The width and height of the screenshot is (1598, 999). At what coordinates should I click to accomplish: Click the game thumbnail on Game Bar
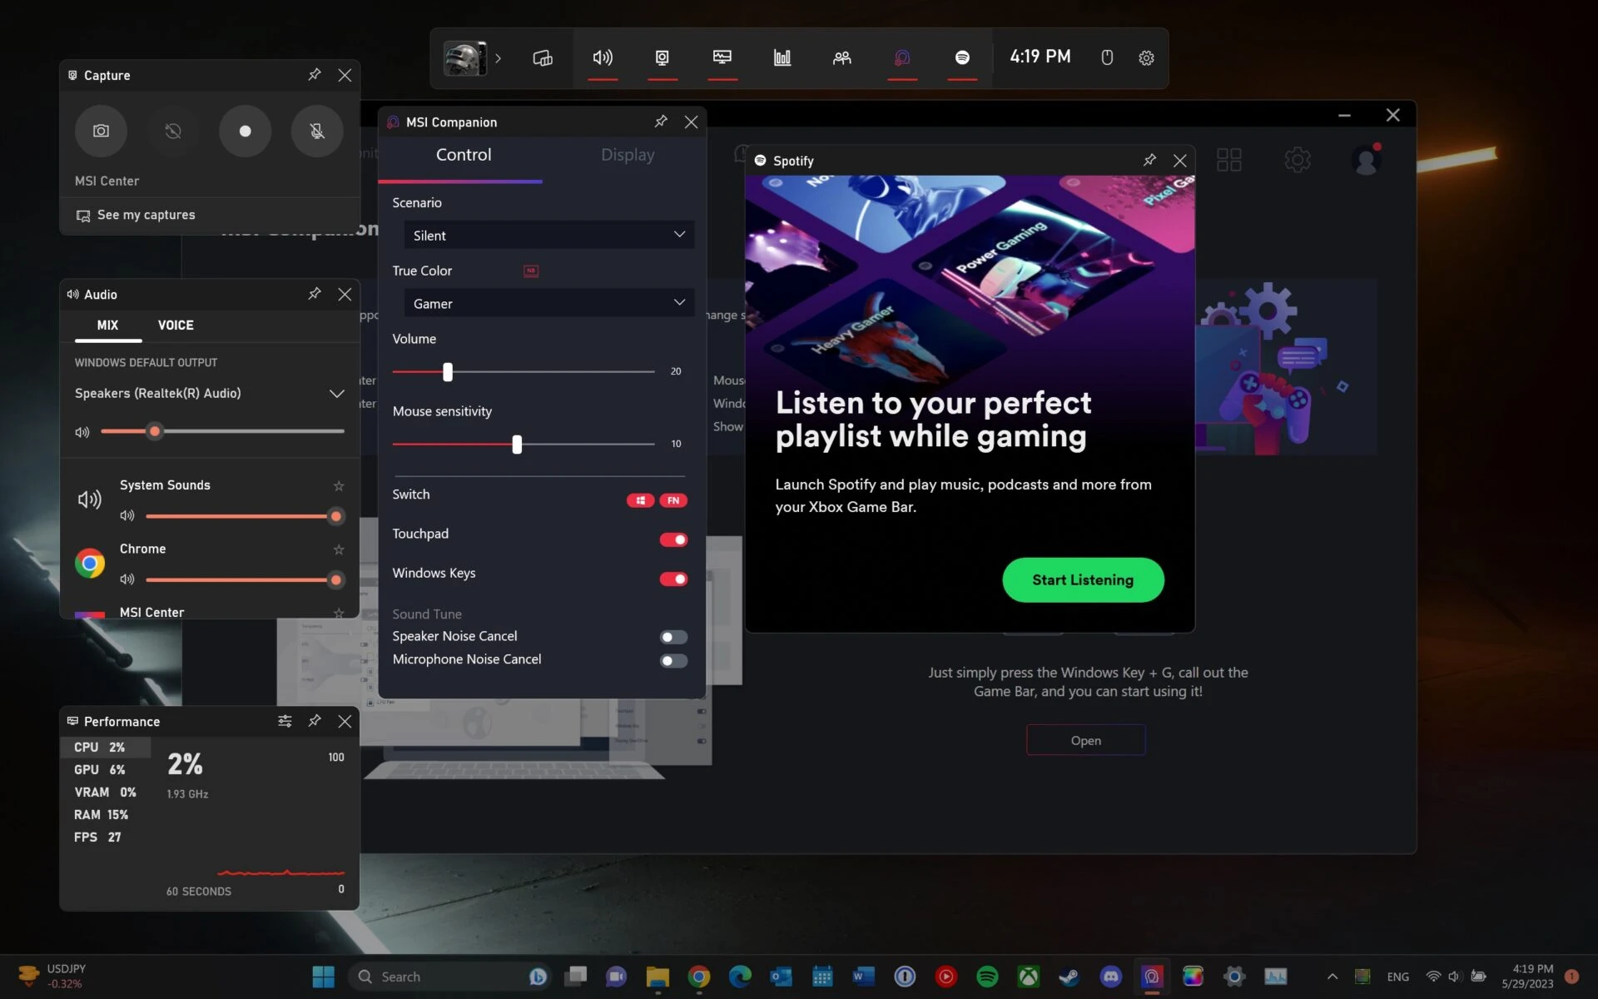[464, 58]
